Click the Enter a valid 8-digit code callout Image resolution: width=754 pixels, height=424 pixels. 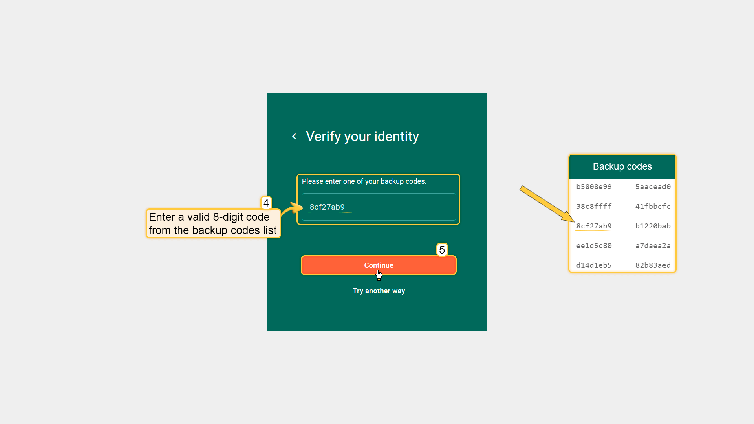pyautogui.click(x=213, y=224)
